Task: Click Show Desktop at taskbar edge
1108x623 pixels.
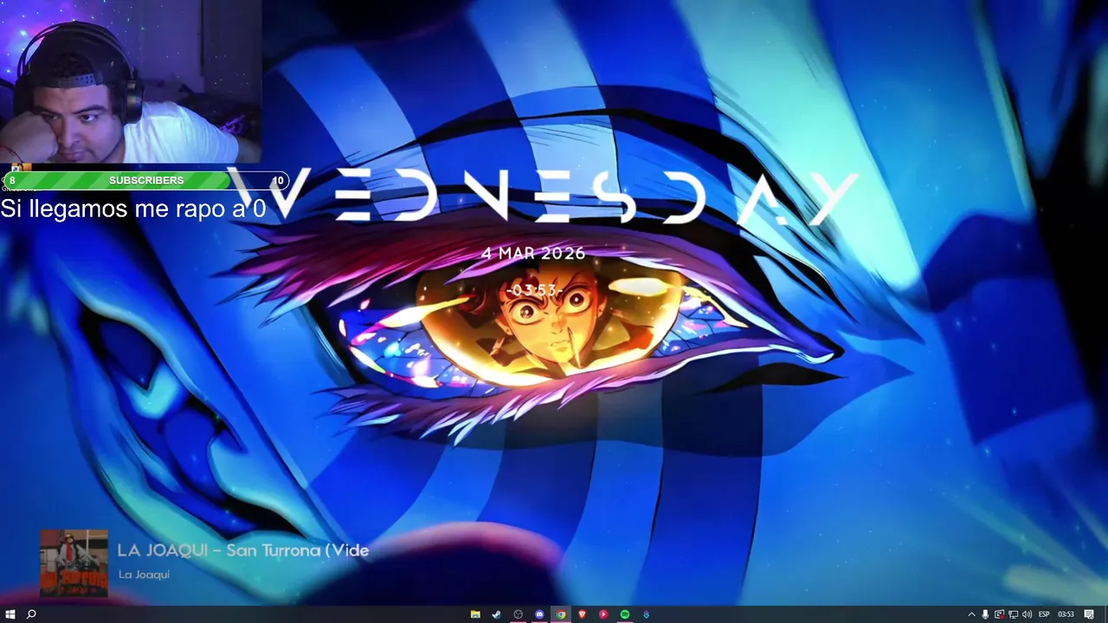Action: [x=1105, y=614]
